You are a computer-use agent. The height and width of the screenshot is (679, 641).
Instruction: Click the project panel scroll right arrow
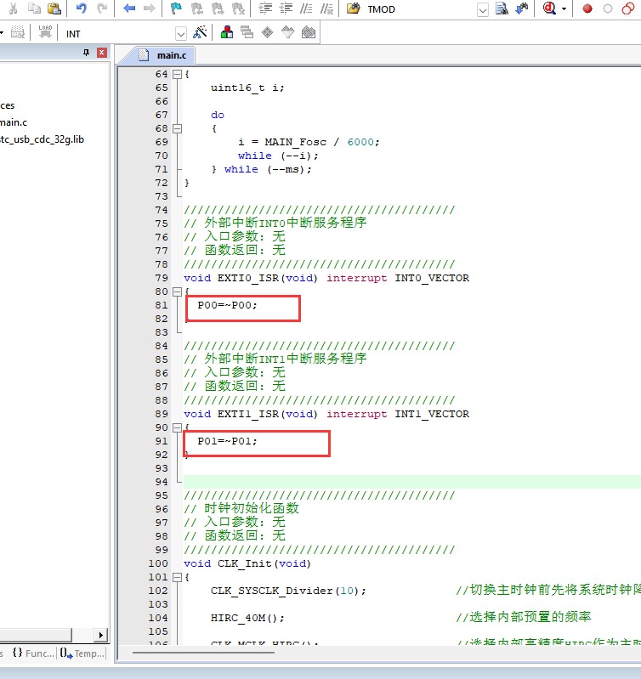coord(101,636)
